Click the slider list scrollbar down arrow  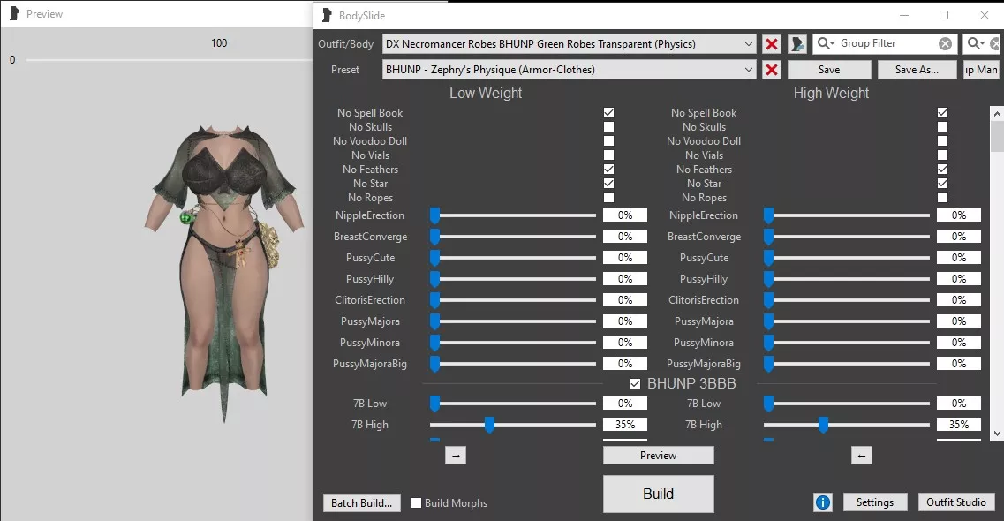pos(997,434)
